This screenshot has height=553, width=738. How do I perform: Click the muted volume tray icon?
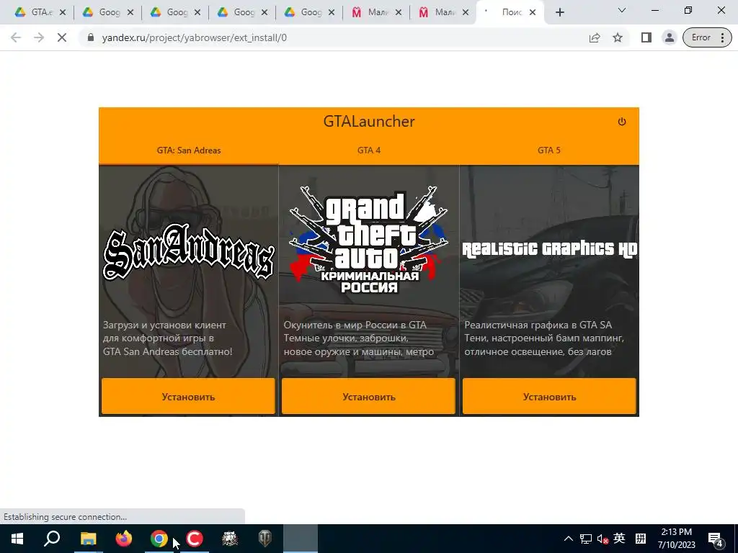point(603,539)
